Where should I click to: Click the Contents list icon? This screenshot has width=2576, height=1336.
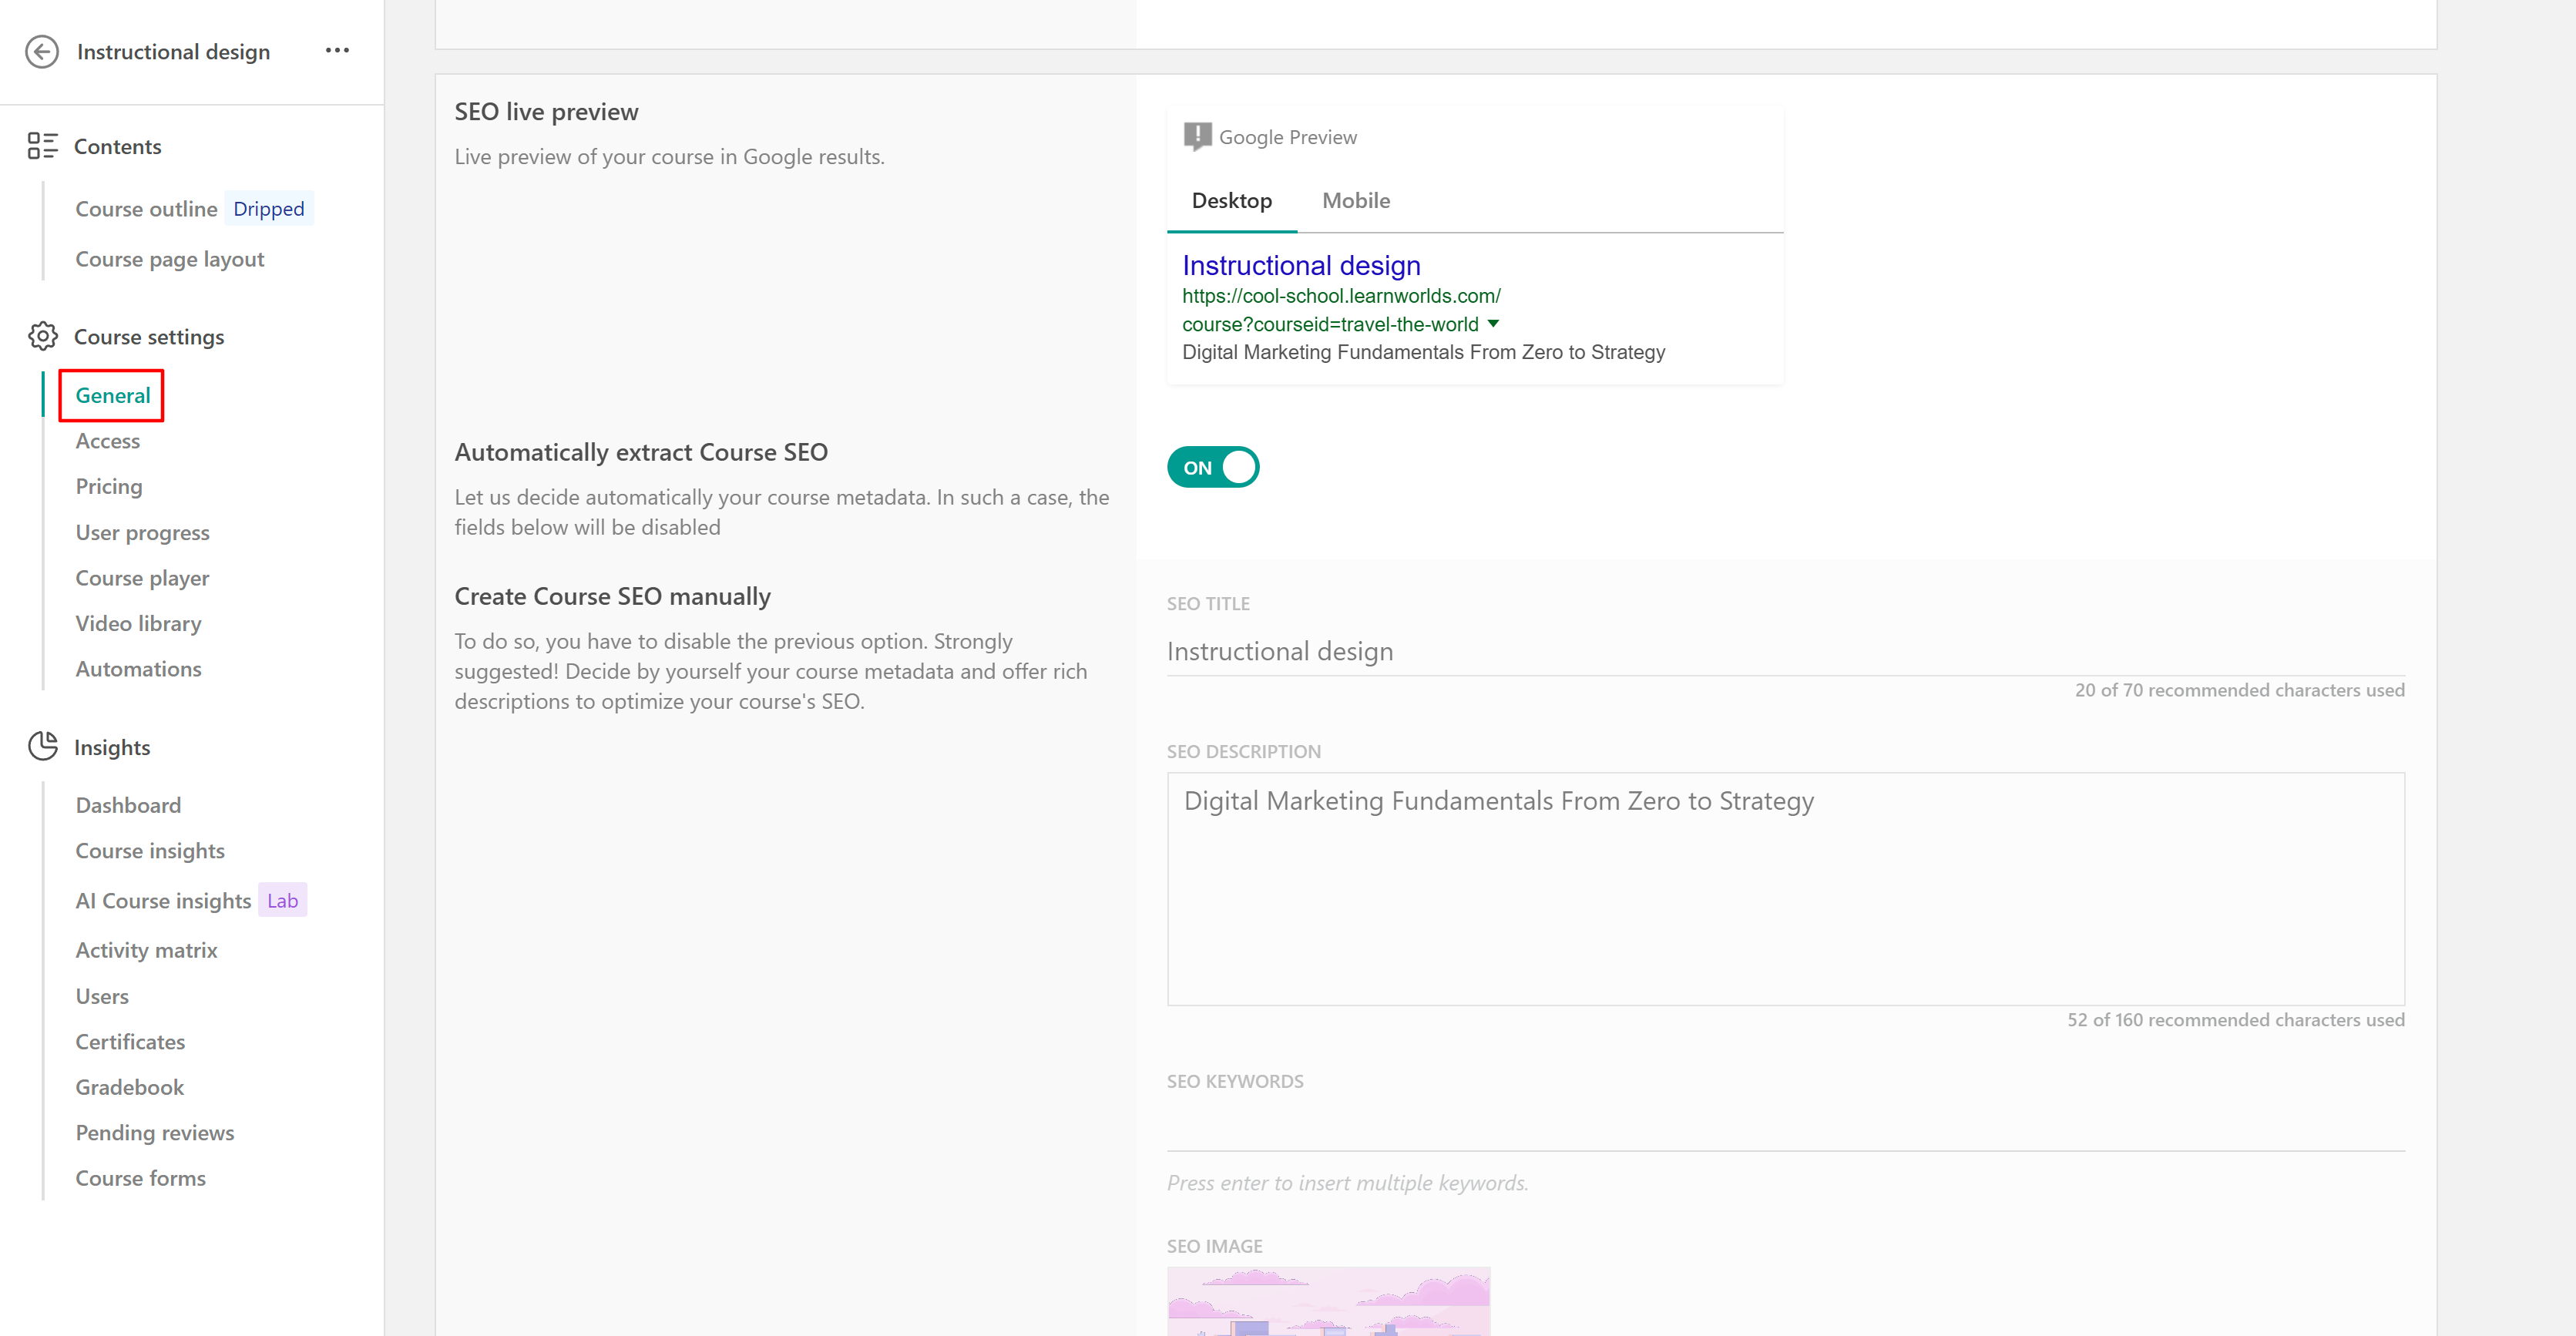coord(42,146)
